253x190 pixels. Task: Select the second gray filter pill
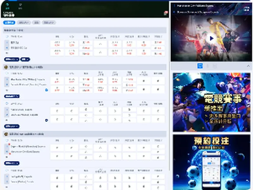24,22
